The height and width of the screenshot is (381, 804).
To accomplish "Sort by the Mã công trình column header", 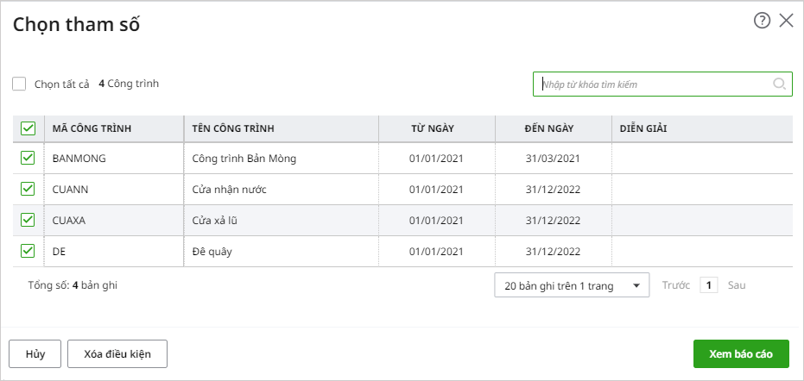I will coord(92,128).
